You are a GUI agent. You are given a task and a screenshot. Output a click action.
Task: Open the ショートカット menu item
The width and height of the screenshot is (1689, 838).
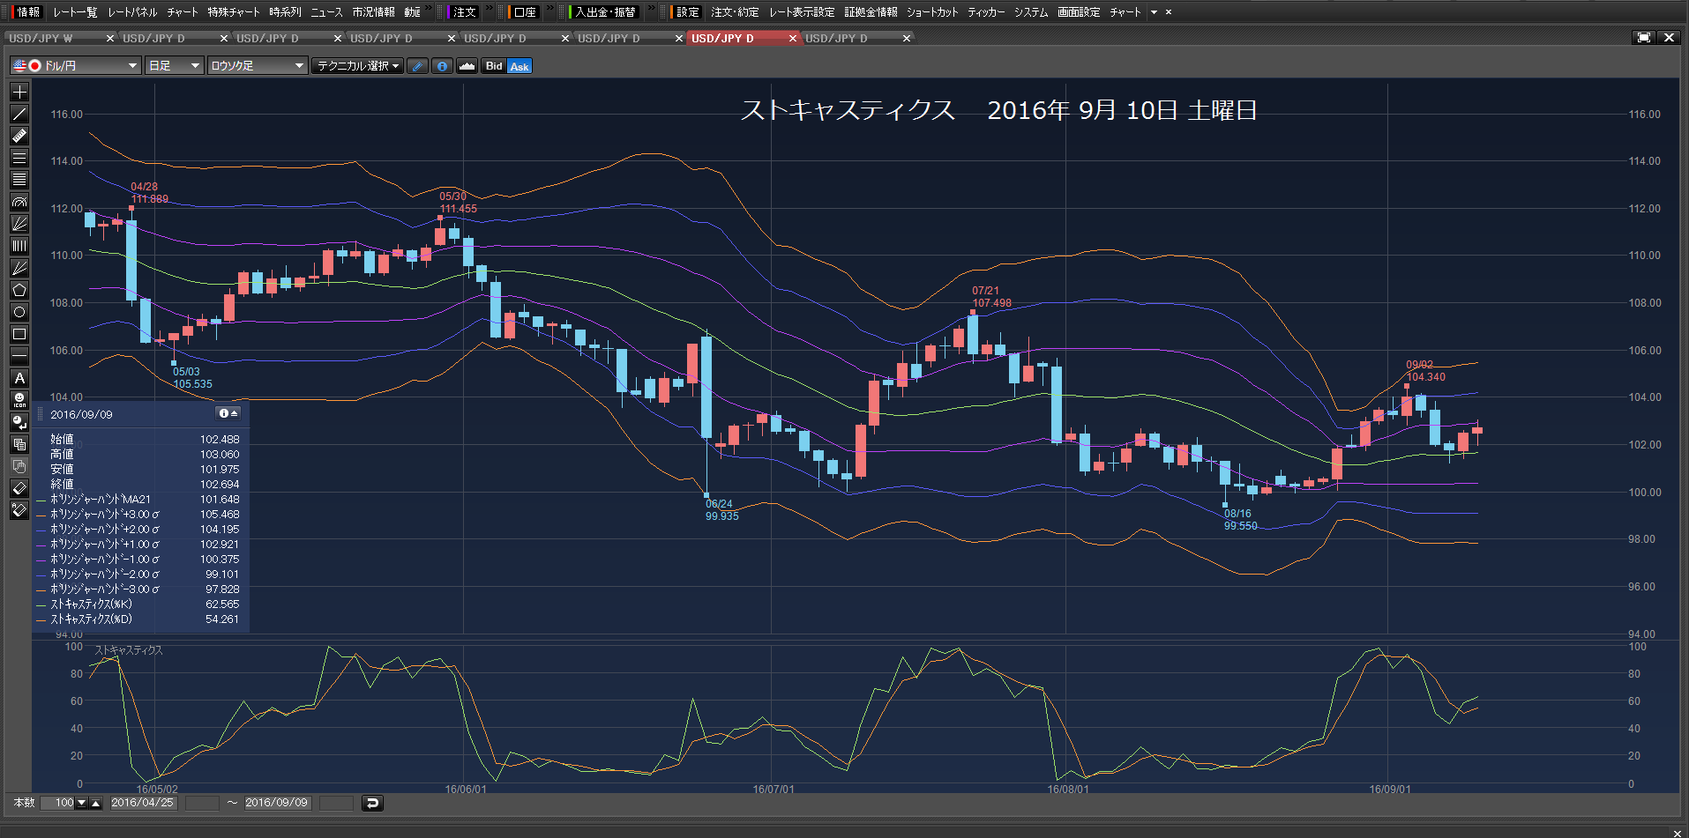pyautogui.click(x=932, y=12)
